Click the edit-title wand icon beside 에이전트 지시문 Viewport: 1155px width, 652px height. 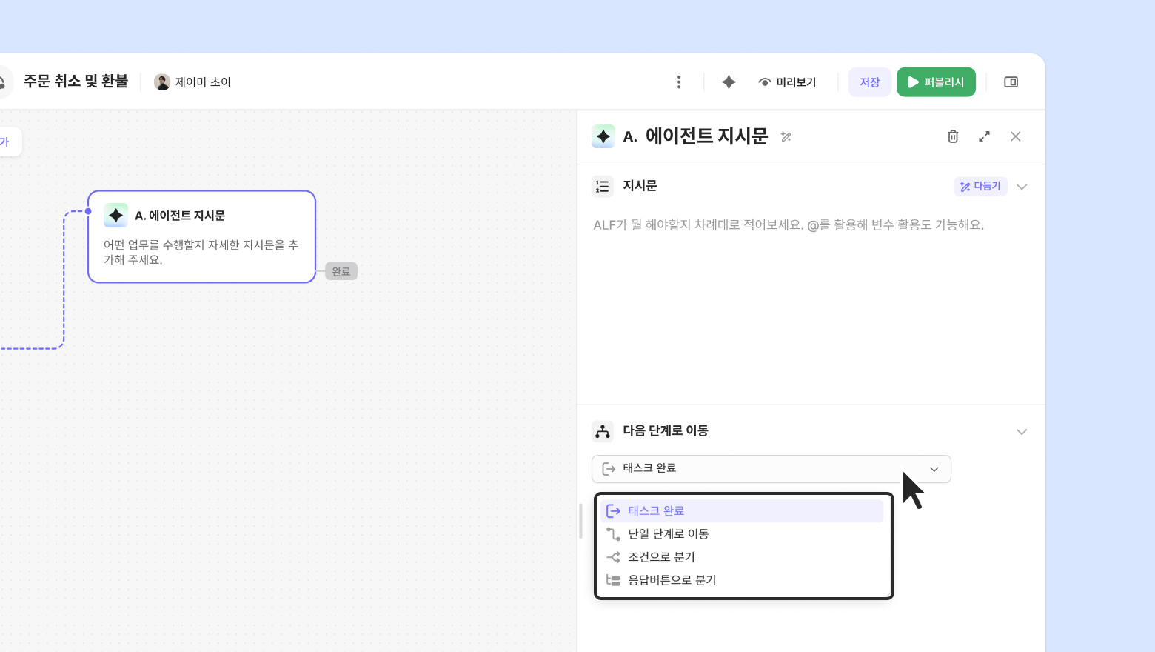pyautogui.click(x=786, y=137)
